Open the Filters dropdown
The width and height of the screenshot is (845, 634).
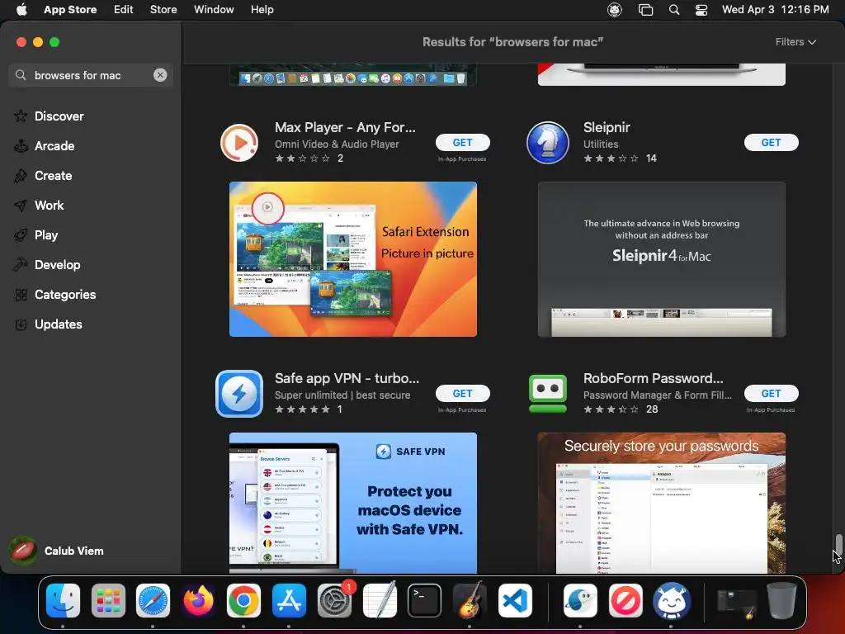click(795, 42)
